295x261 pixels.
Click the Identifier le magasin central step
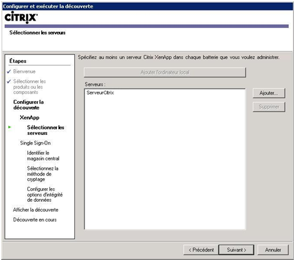[x=43, y=156]
